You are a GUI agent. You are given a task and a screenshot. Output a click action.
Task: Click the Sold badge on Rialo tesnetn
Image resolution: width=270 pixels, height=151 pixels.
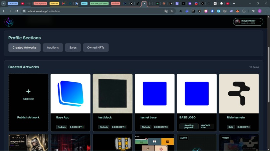tap(231, 127)
